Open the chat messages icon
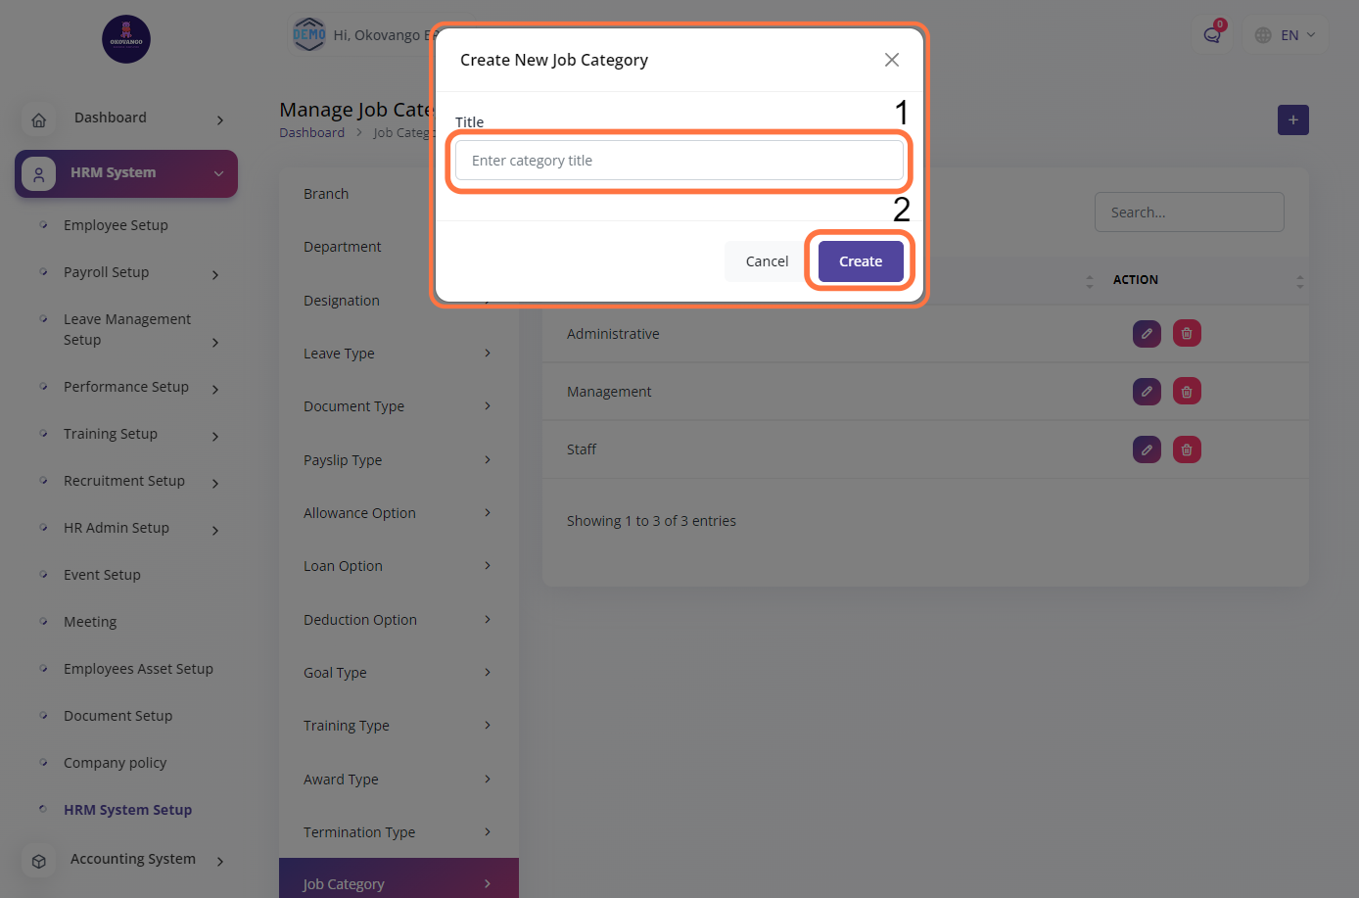Image resolution: width=1359 pixels, height=898 pixels. coord(1212,35)
